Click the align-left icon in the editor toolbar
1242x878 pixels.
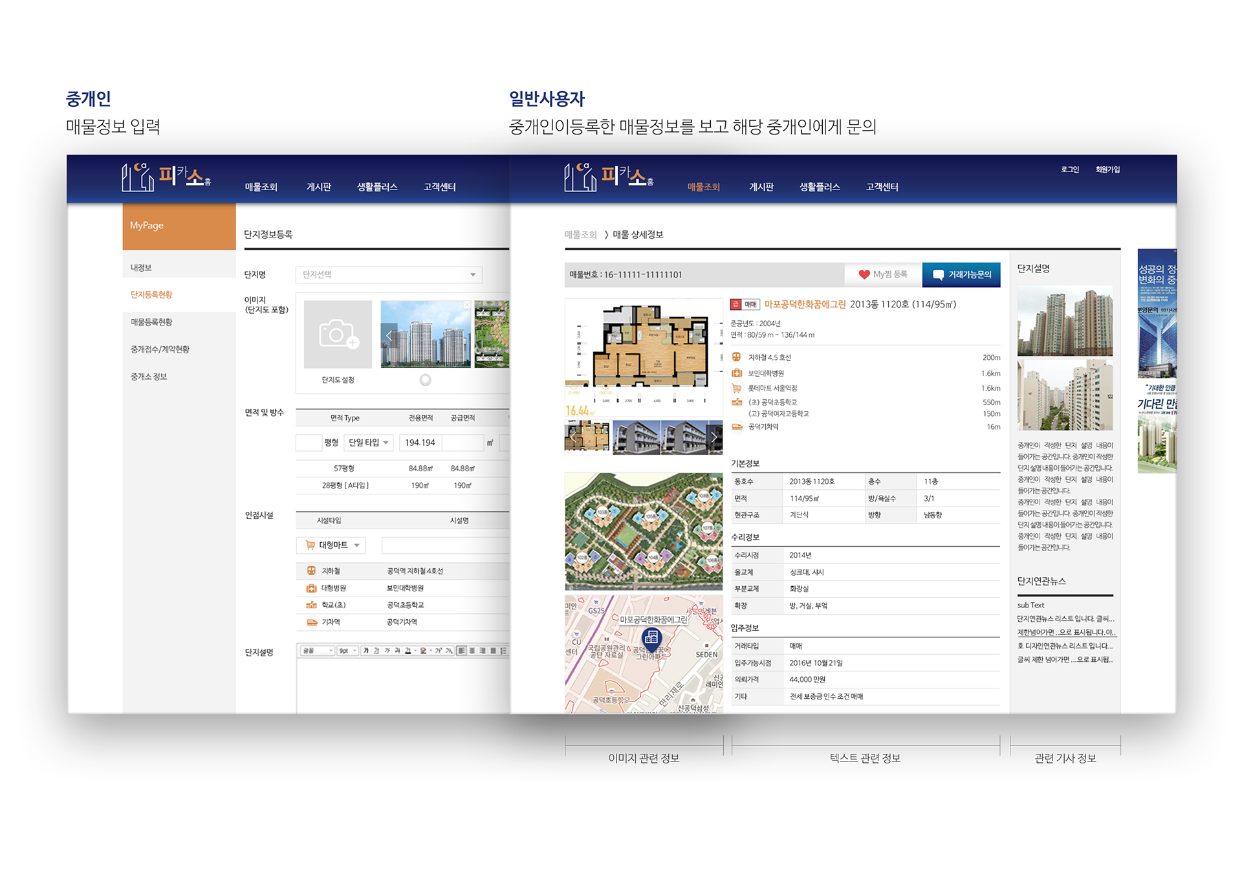pyautogui.click(x=462, y=651)
